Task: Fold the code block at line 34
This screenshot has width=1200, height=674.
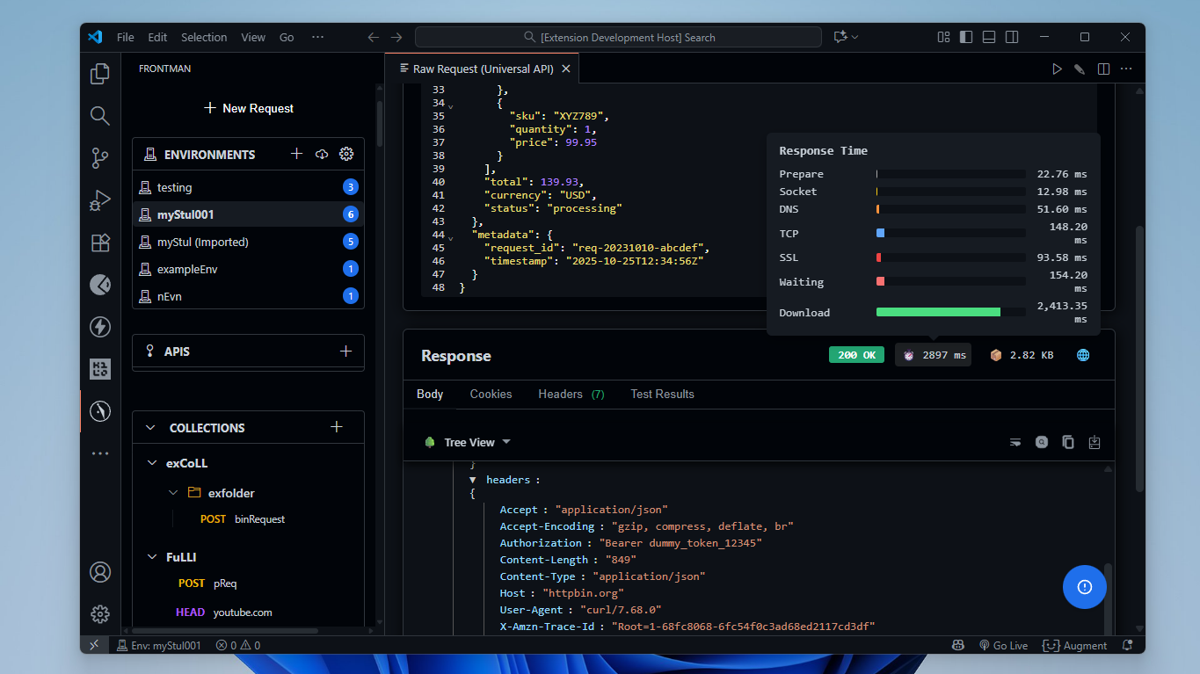Action: 451,105
